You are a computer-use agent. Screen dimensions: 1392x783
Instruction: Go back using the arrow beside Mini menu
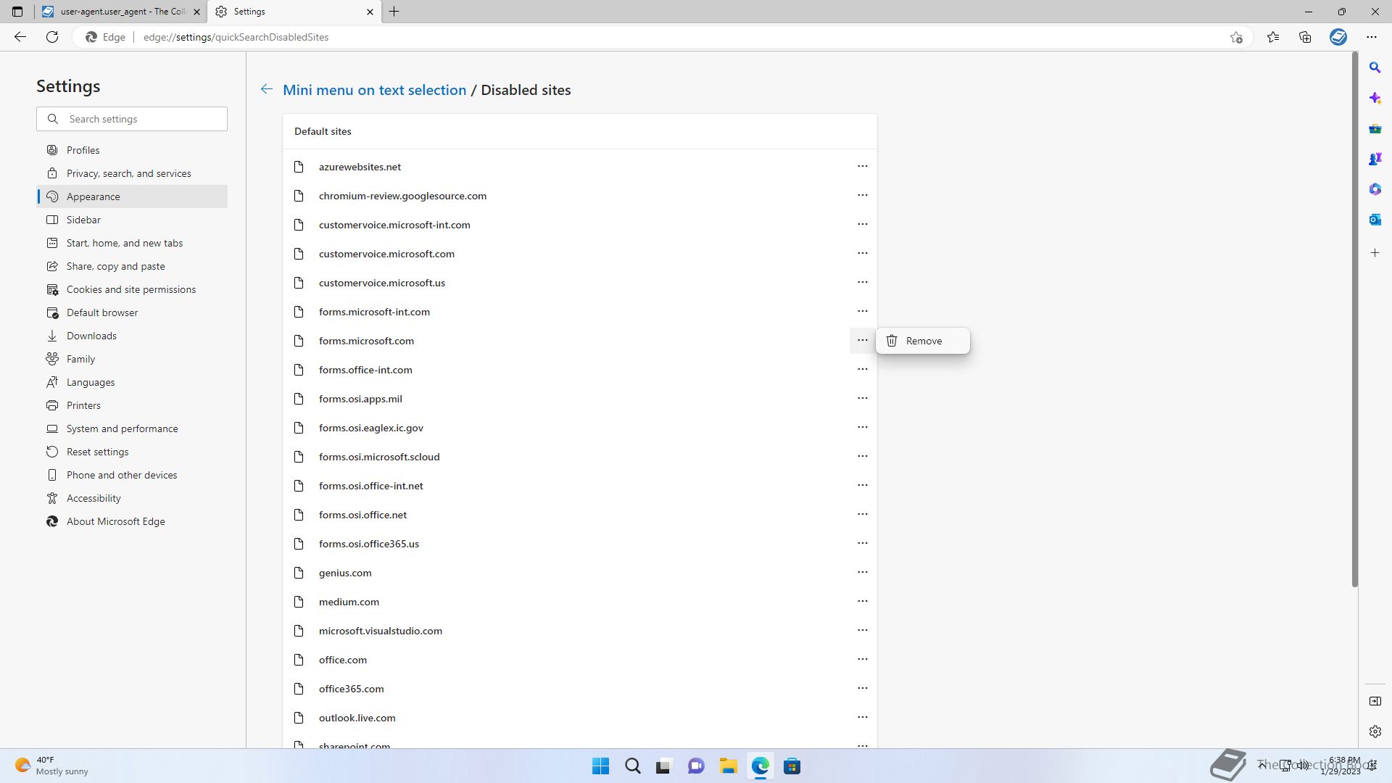pyautogui.click(x=267, y=89)
